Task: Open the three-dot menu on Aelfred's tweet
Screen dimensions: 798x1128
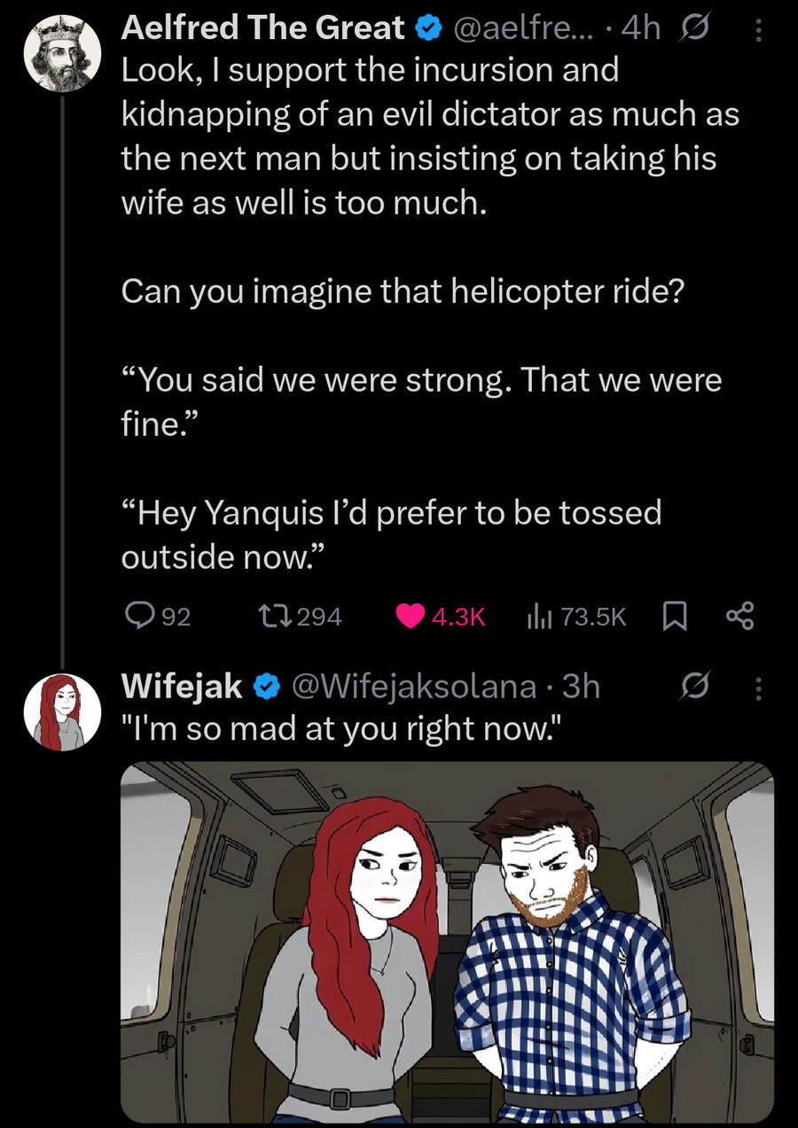Action: [757, 30]
